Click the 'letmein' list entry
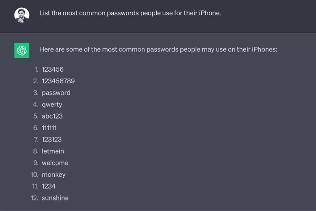Viewport: 316px width, 211px height. tap(53, 151)
